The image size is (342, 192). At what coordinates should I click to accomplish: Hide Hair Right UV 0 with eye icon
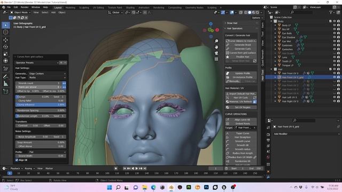(x=335, y=101)
